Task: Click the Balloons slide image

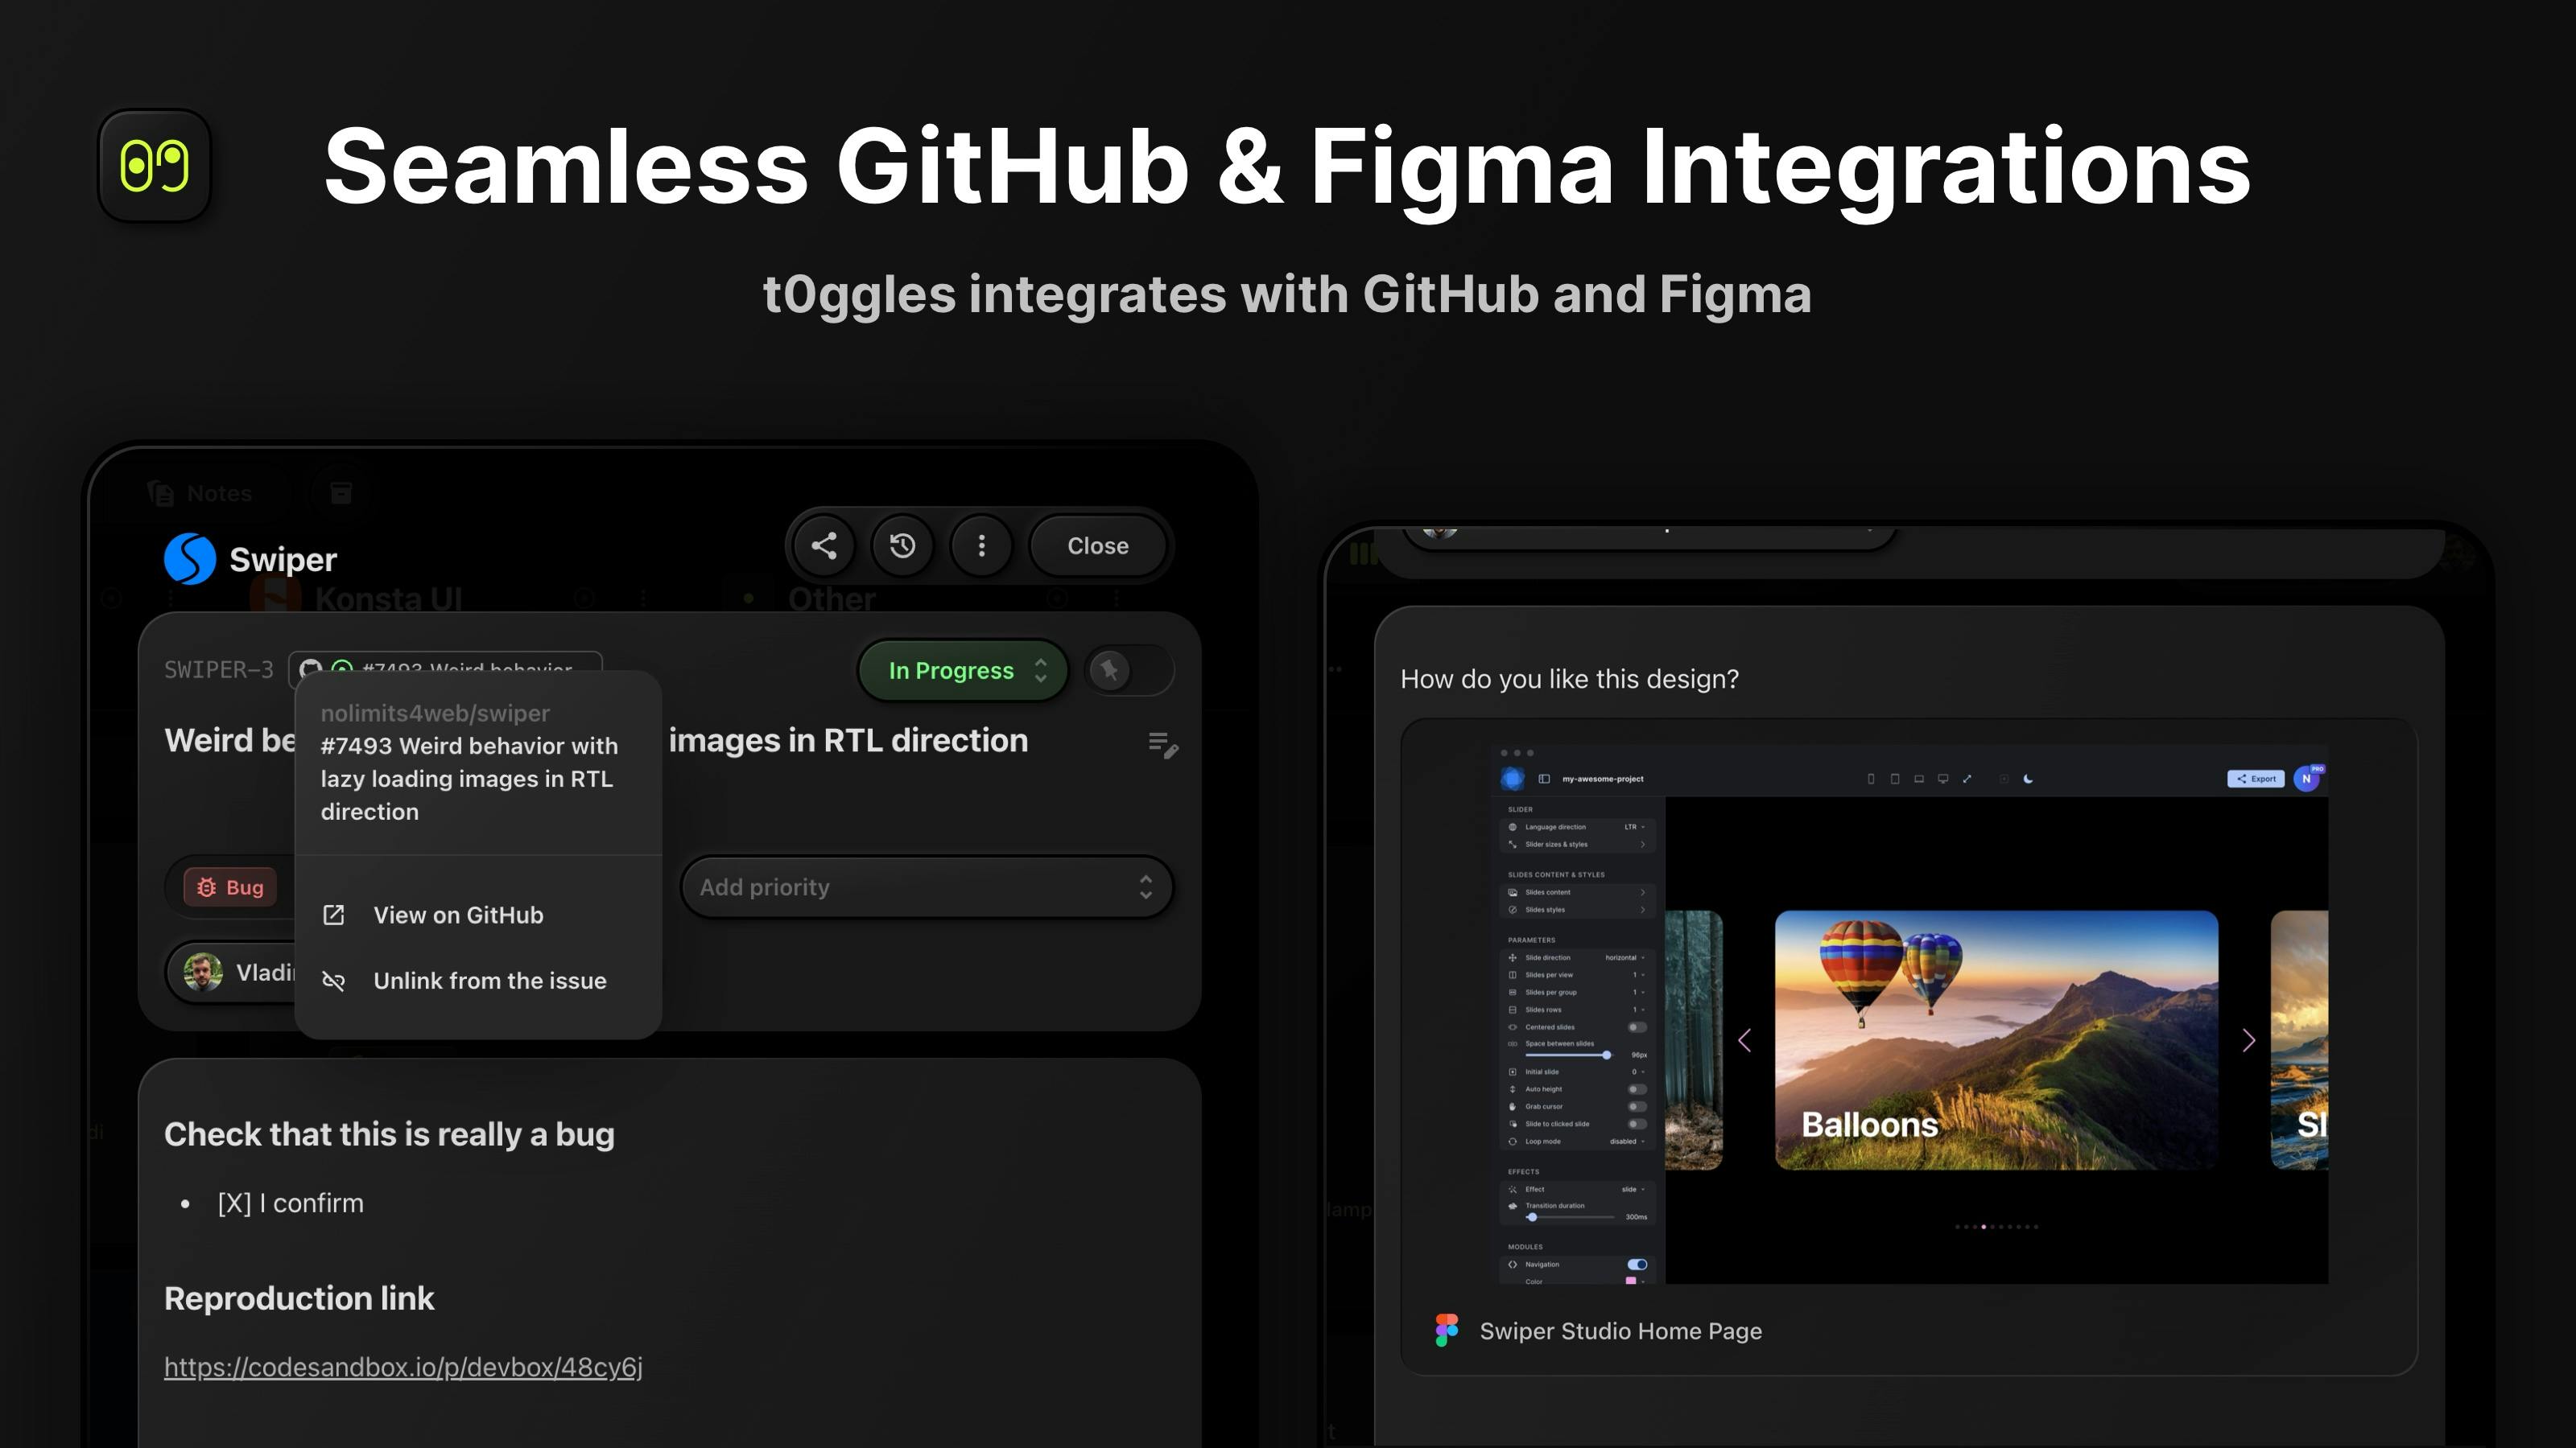Action: tap(1996, 1040)
